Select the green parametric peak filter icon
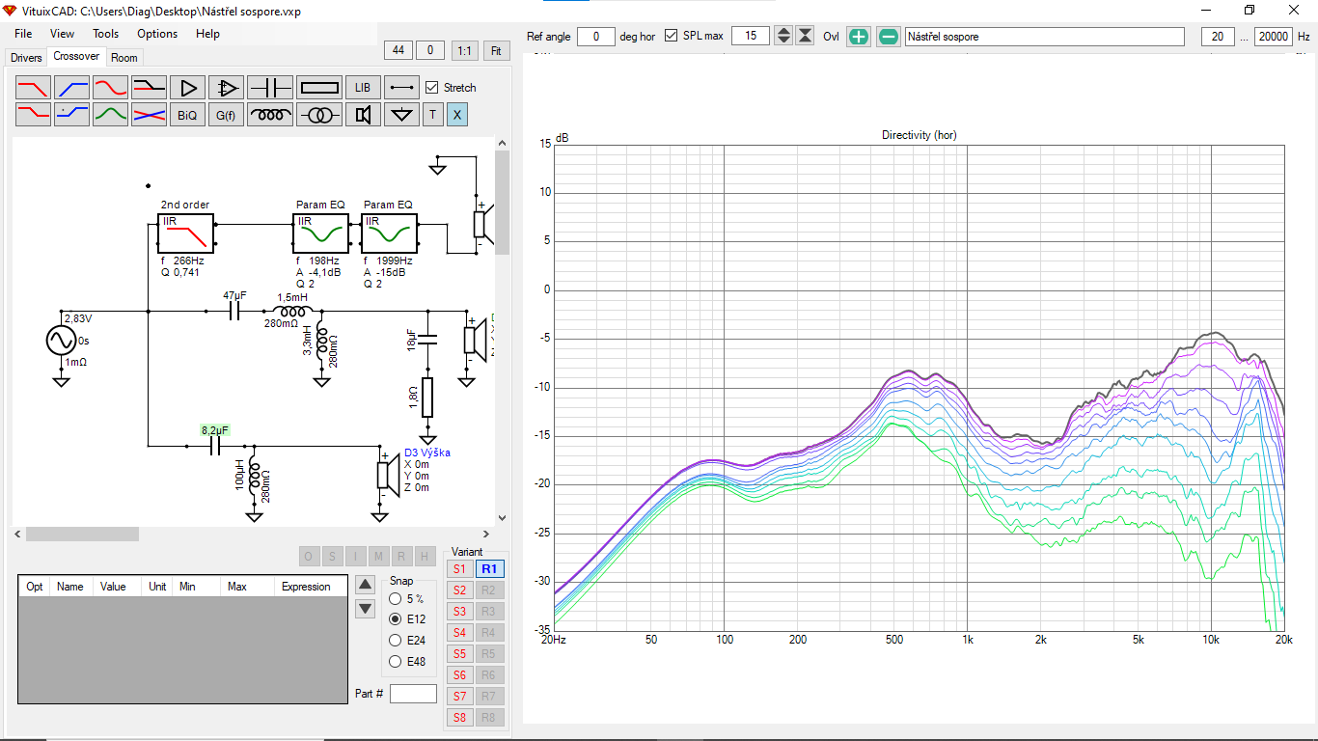The height and width of the screenshot is (741, 1318). click(111, 115)
